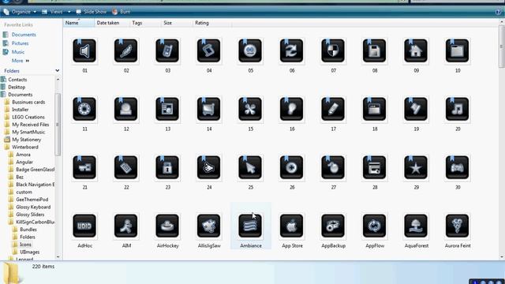Select the AppFlow icon file

pyautogui.click(x=374, y=226)
